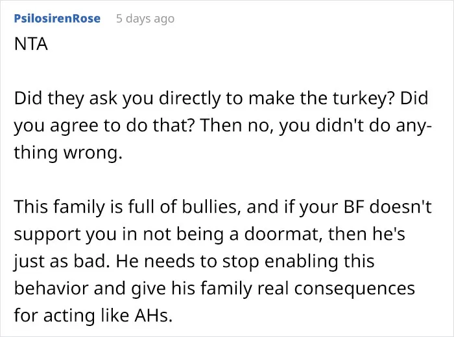454x337 pixels.
Task: Click the phrase 'thing wrong.' line
Action: pyautogui.click(x=68, y=153)
